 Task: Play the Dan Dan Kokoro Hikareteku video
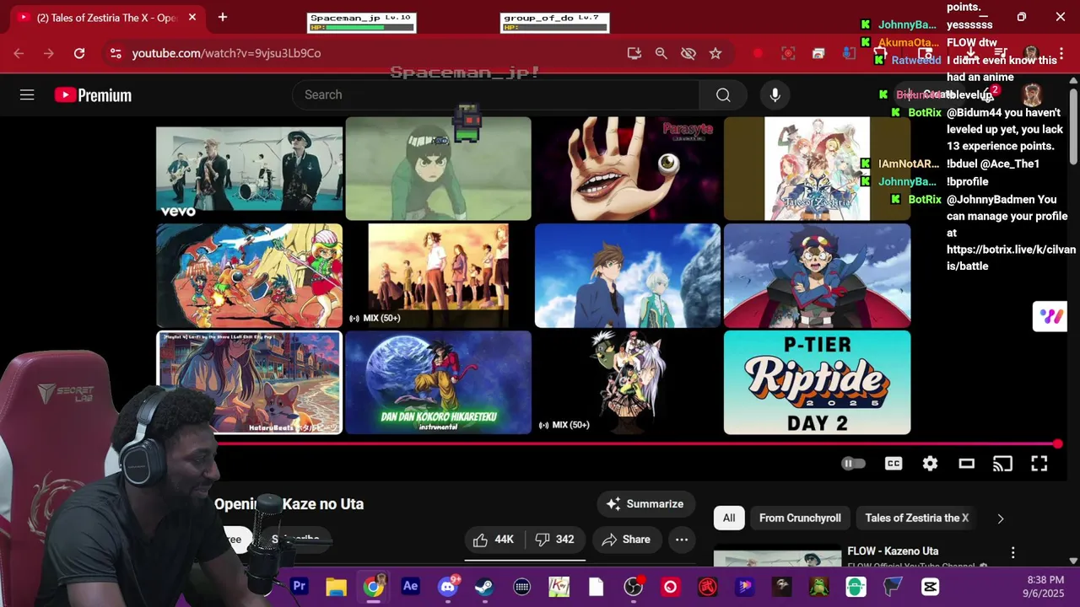coord(438,382)
